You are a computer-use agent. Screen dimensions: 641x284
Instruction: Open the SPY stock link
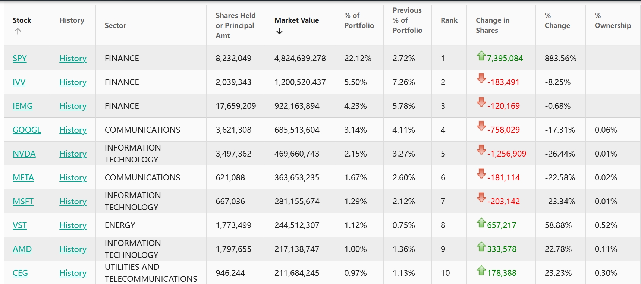[20, 59]
